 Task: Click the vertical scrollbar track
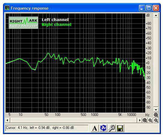156,62
